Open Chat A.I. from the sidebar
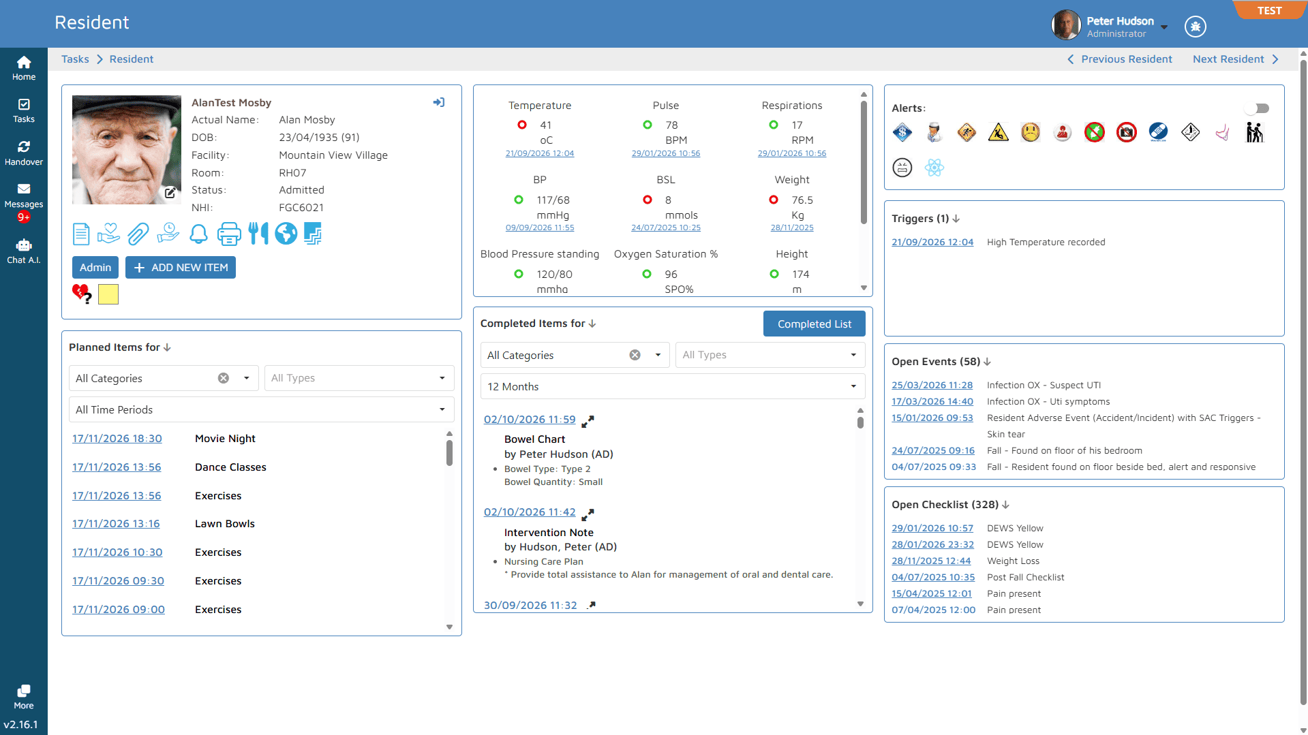This screenshot has height=735, width=1308. point(24,251)
